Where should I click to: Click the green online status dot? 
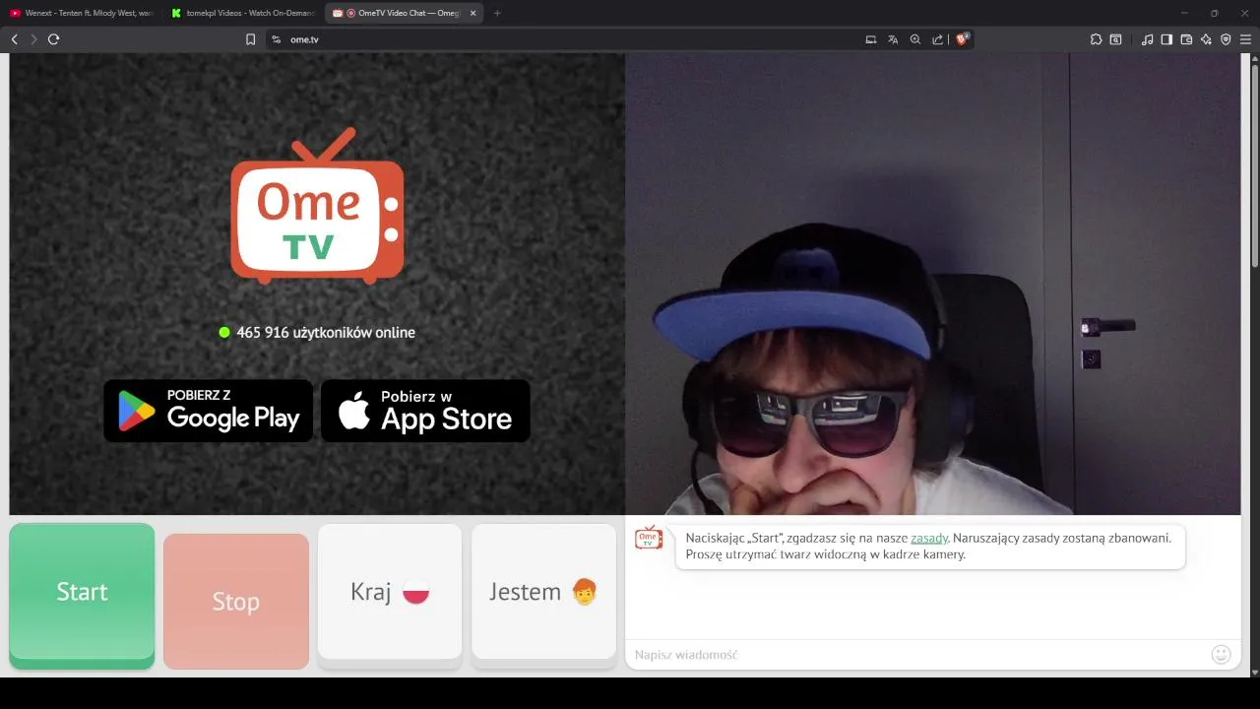click(224, 333)
